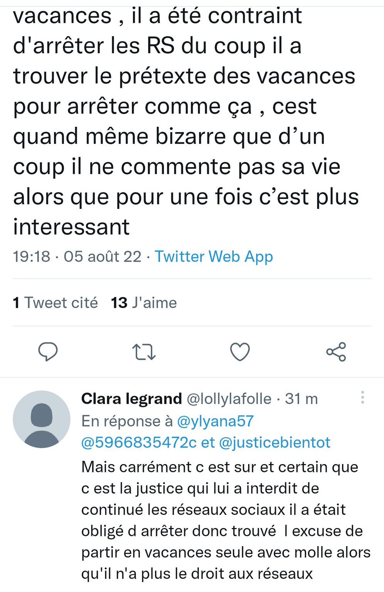This screenshot has height=592, width=384.
Task: View the 13 J'aime likes list
Action: (x=144, y=303)
